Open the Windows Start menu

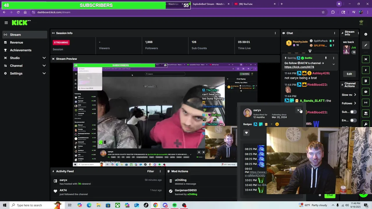coord(5,205)
